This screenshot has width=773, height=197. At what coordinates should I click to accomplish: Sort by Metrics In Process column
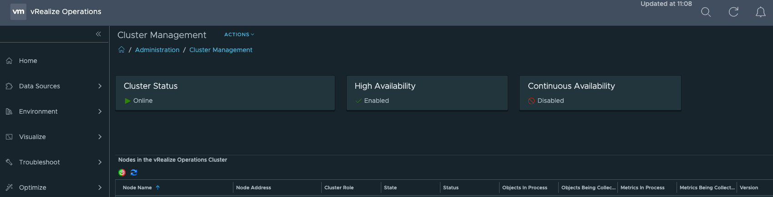click(x=642, y=187)
